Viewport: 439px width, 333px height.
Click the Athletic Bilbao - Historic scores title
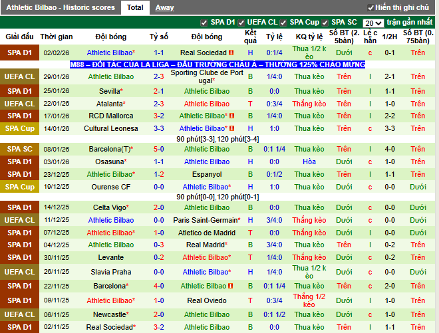tap(61, 7)
